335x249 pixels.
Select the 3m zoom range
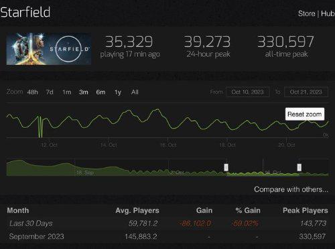coord(84,92)
